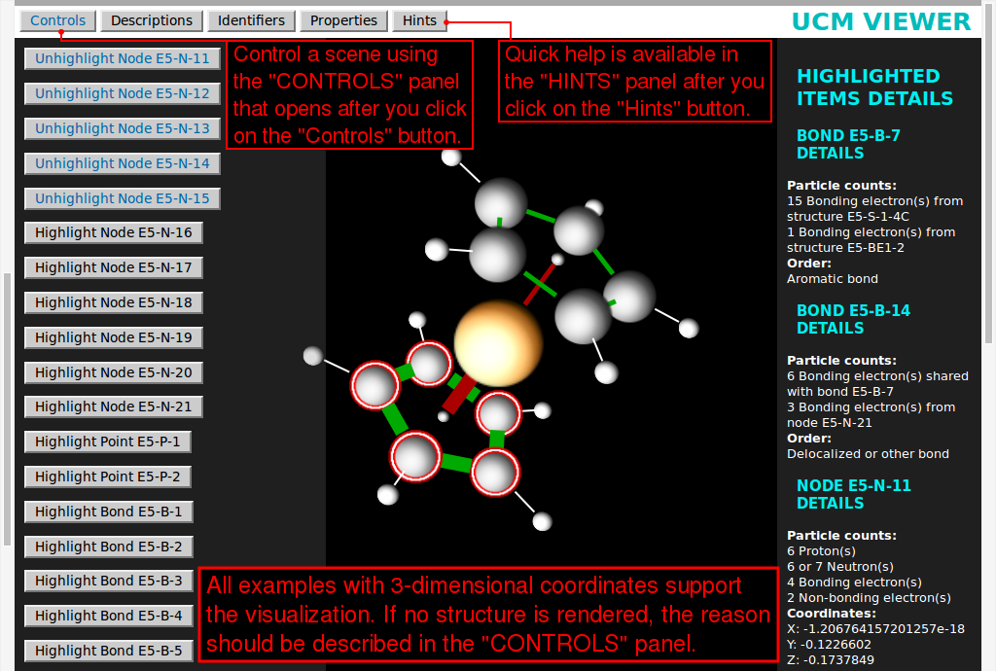Highlight Node E5-N-16

113,233
